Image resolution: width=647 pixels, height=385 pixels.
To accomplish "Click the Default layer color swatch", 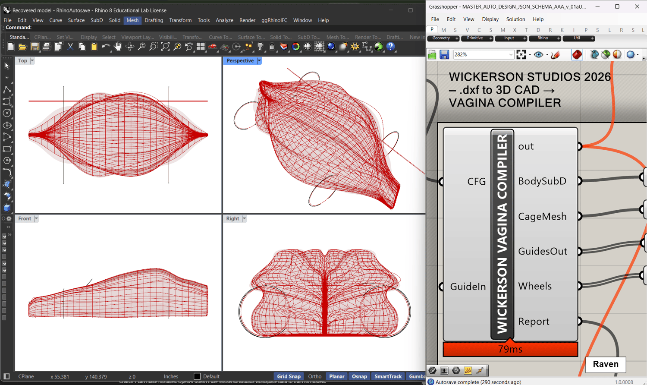I will pyautogui.click(x=197, y=376).
